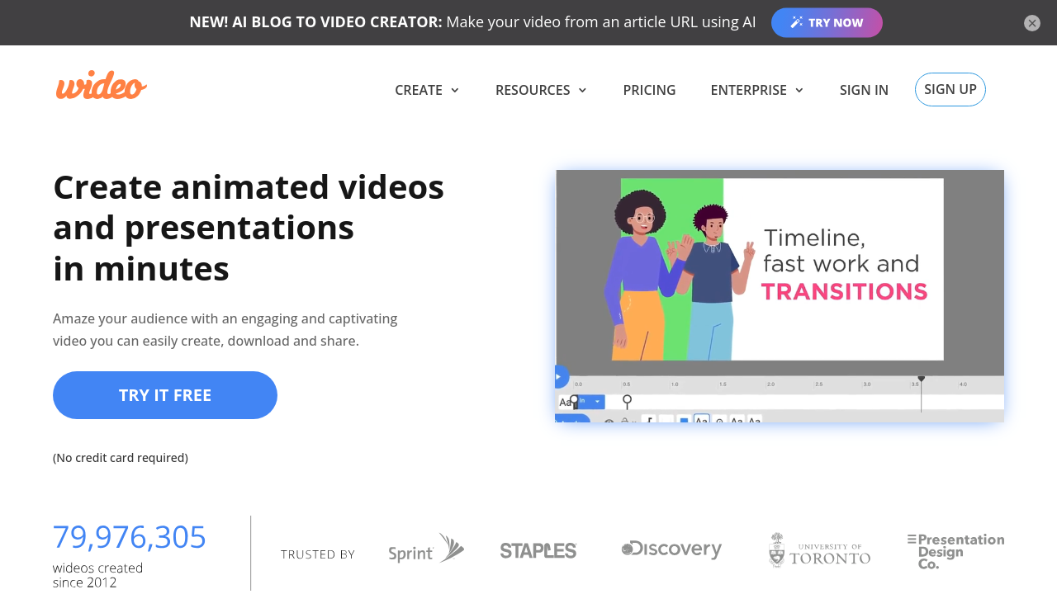Click the University of Toronto logo
The width and height of the screenshot is (1057, 594).
[x=819, y=551]
